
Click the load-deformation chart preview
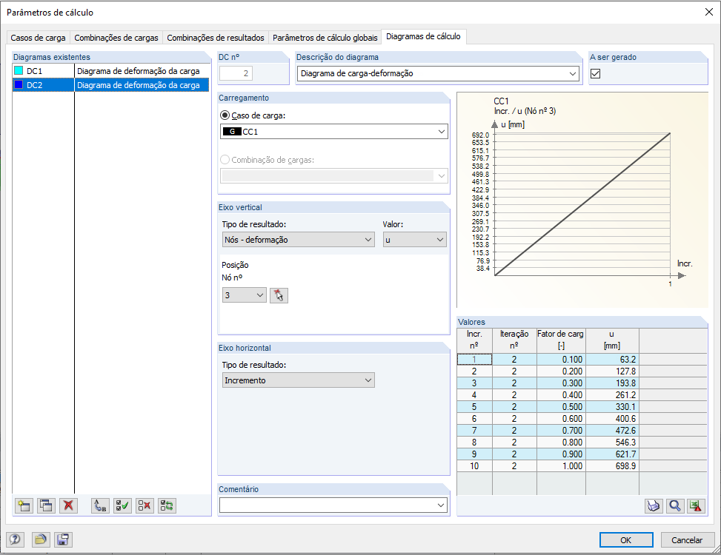point(582,200)
